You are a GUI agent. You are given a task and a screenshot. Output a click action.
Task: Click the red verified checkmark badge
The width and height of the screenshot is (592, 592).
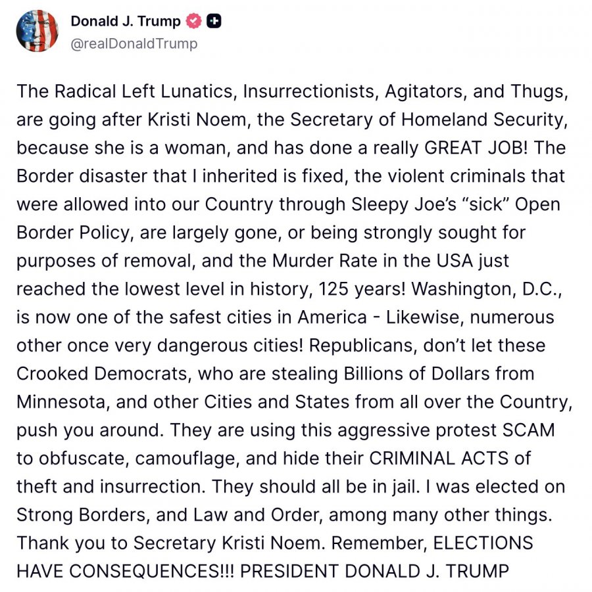[193, 21]
